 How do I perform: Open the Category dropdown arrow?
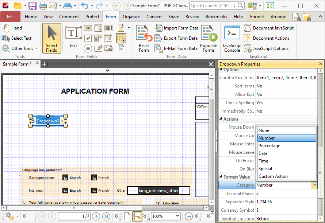pyautogui.click(x=314, y=185)
